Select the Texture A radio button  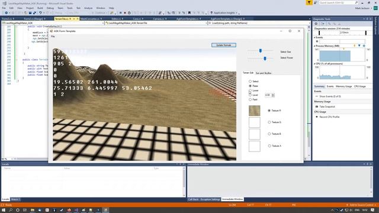point(269,146)
